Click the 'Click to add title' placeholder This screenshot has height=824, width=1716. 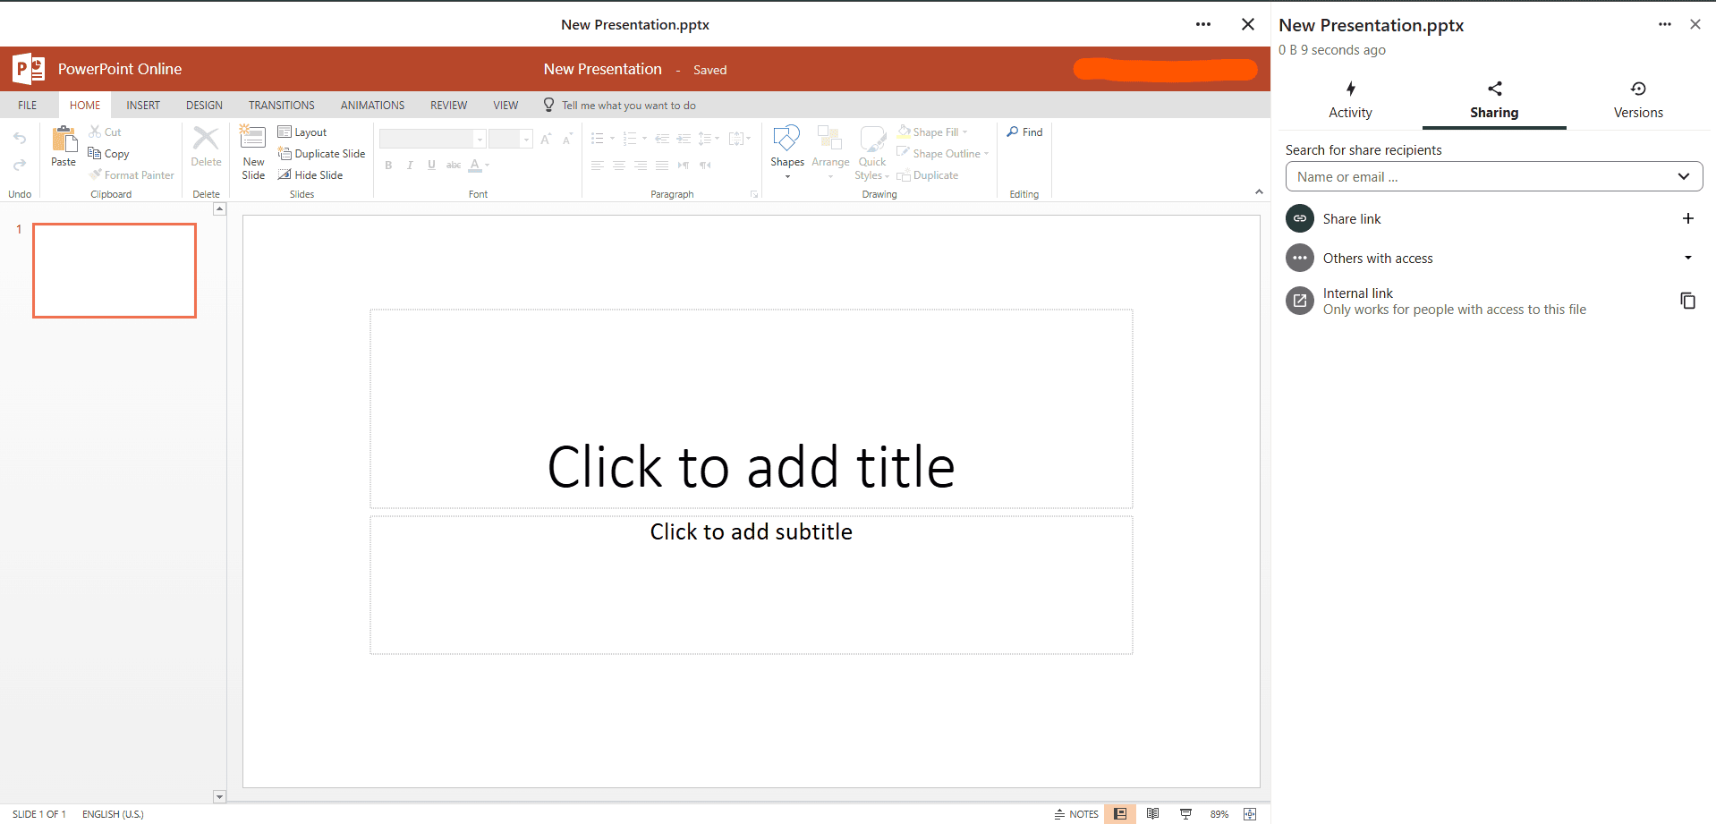coord(751,466)
